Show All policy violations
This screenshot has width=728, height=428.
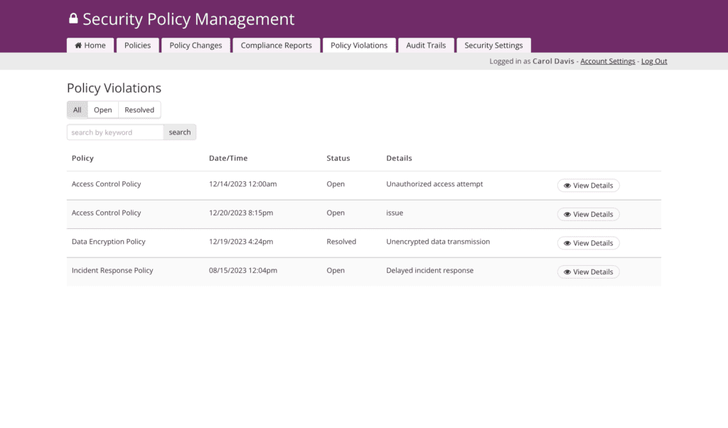77,110
